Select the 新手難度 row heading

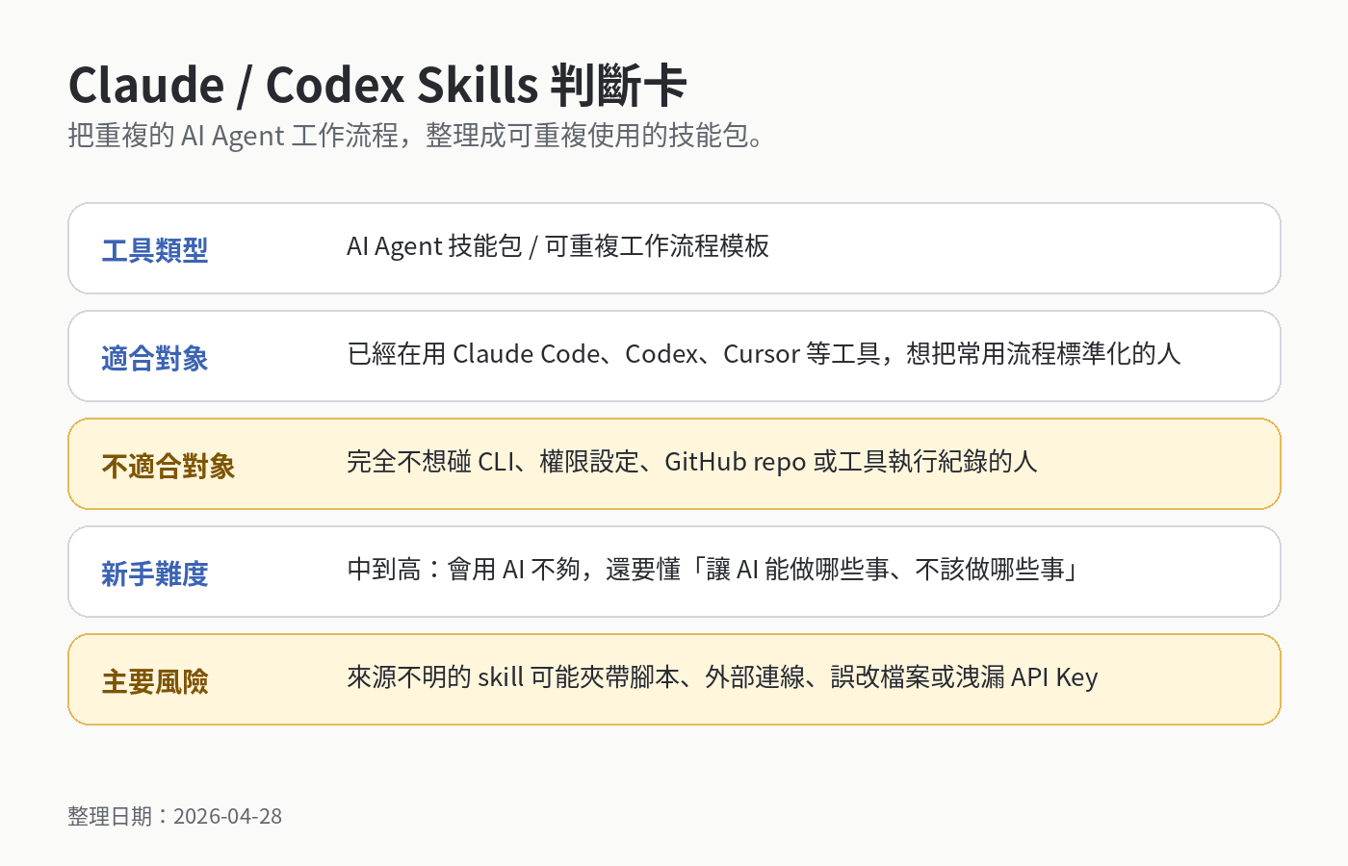tap(154, 571)
